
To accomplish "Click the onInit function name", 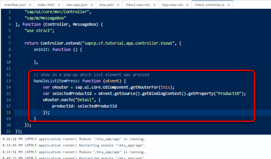I will [x=40, y=50].
